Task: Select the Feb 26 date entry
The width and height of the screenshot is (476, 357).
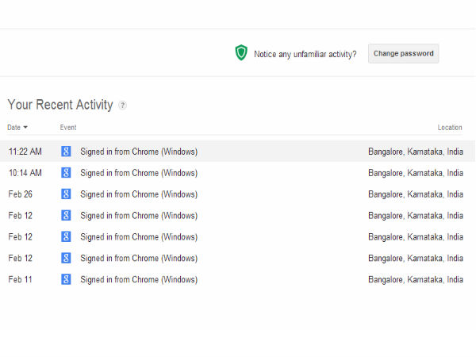Action: [20, 194]
